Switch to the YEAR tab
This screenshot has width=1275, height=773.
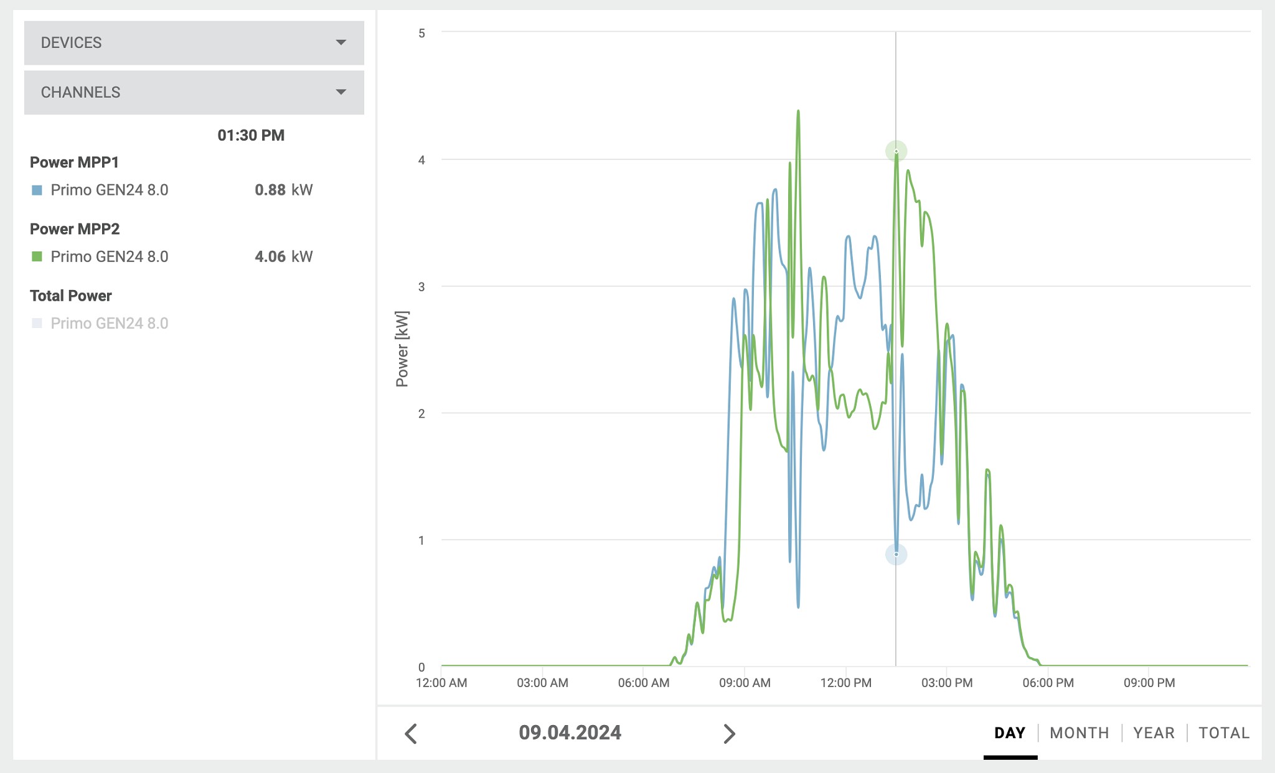pyautogui.click(x=1154, y=733)
